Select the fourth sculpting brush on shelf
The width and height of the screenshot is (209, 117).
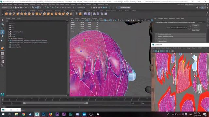18,14
